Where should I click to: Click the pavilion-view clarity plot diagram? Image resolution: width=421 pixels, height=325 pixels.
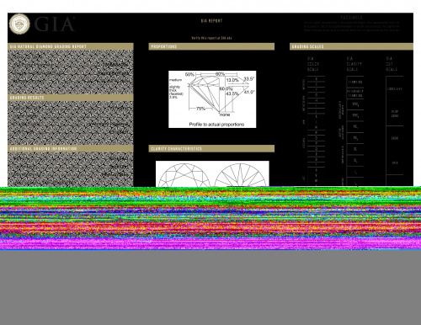point(240,175)
